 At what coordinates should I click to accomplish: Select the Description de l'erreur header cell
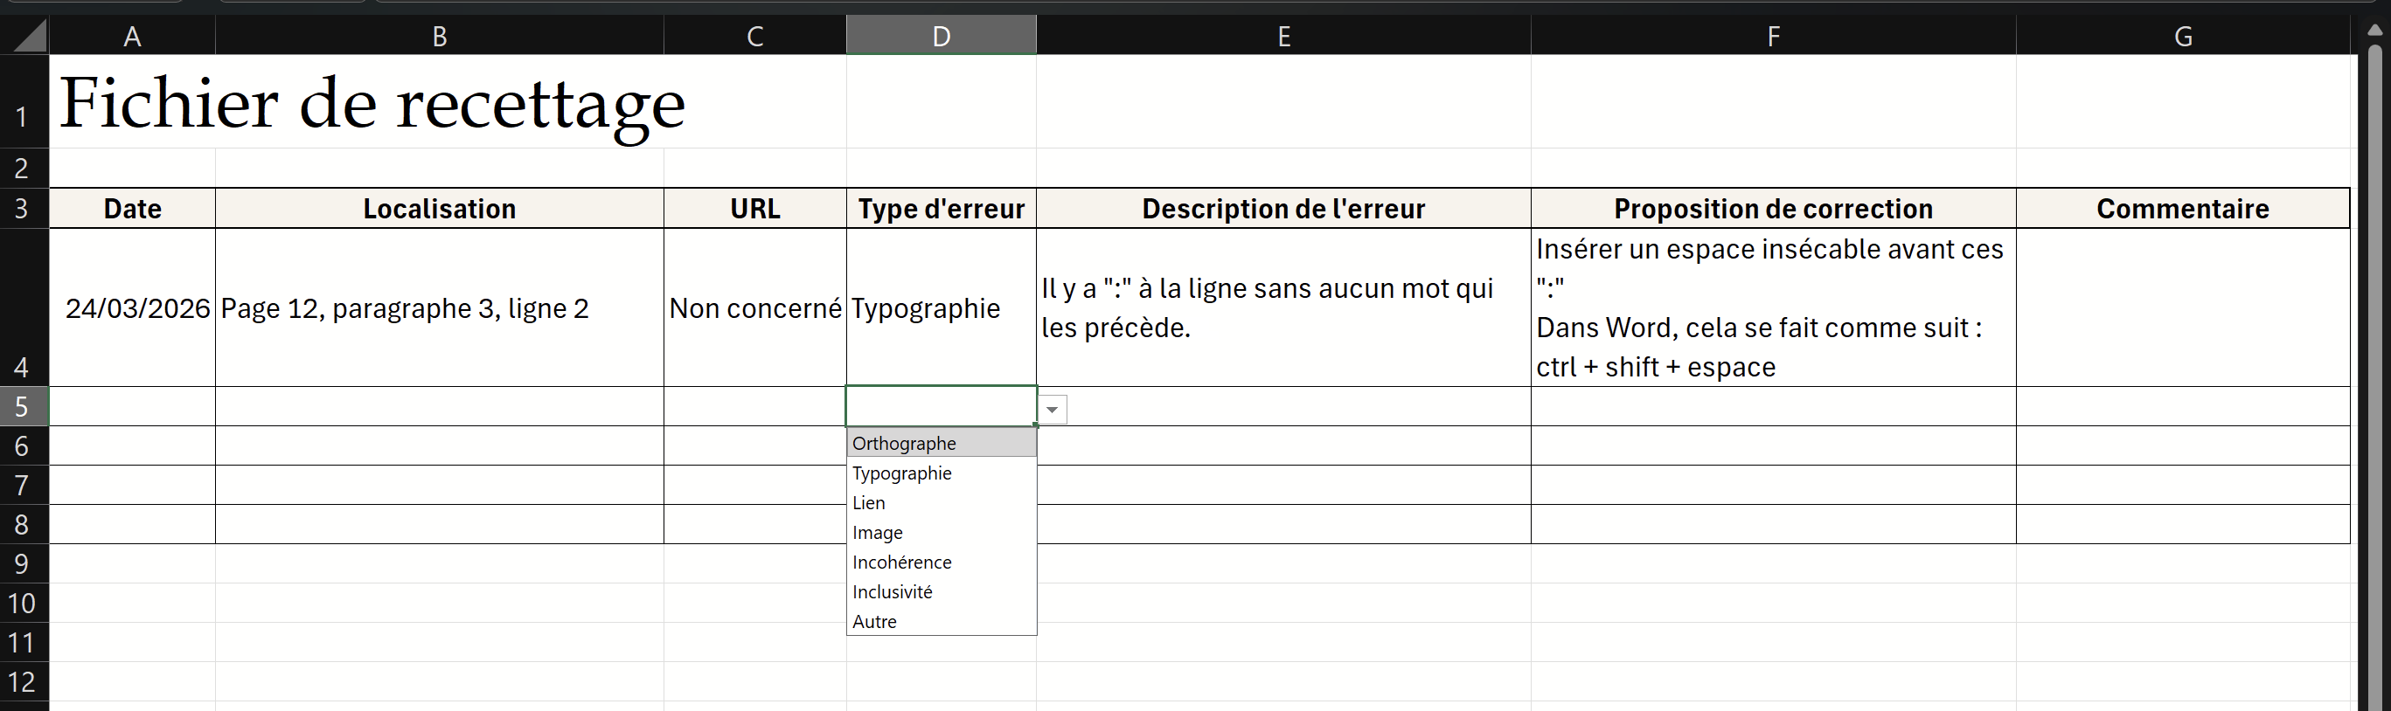(x=1282, y=209)
